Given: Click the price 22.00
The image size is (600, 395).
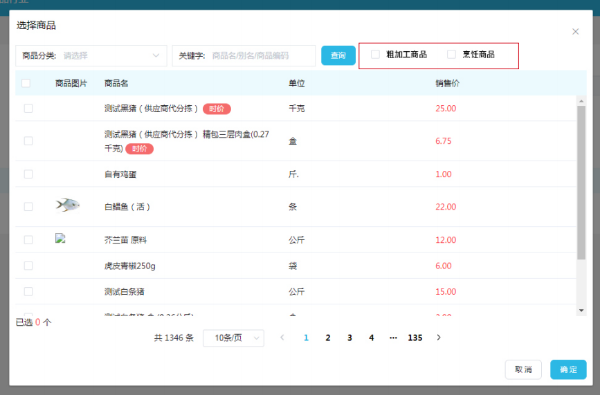Looking at the screenshot, I should pyautogui.click(x=446, y=207).
